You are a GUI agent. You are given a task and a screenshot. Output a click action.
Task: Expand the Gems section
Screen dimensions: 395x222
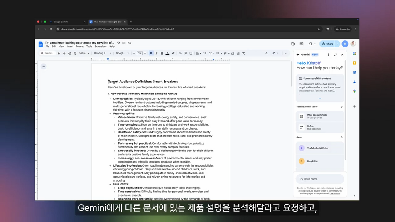pyautogui.click(x=342, y=138)
